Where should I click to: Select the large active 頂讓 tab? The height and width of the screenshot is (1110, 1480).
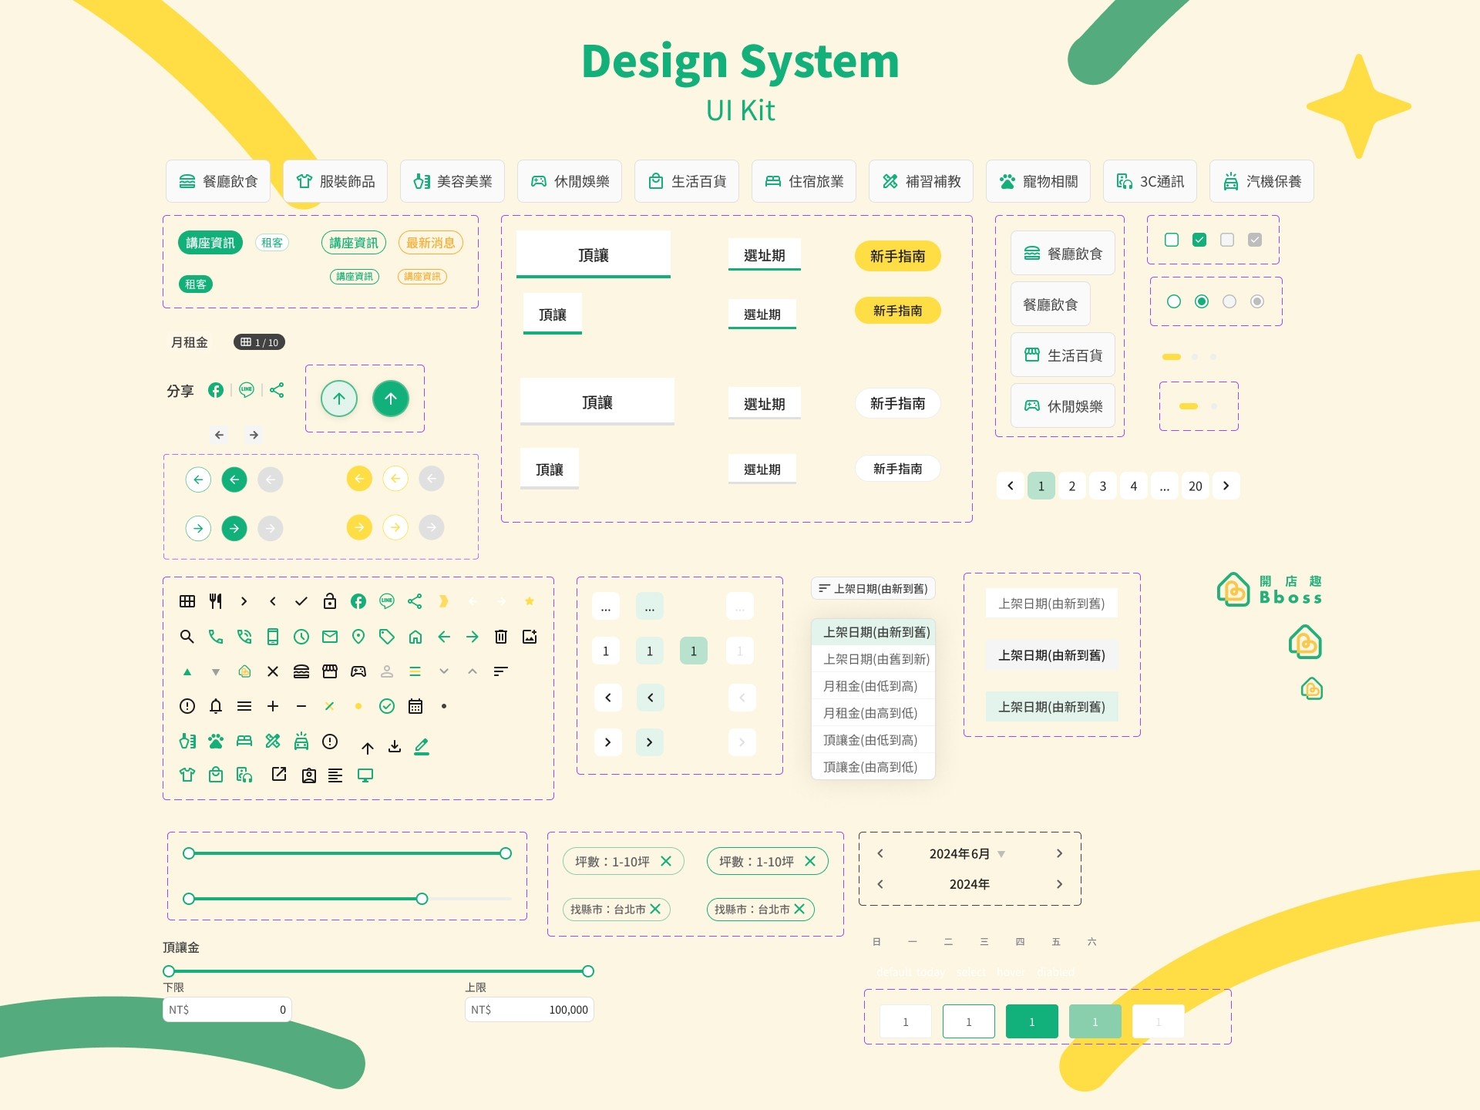tap(594, 254)
